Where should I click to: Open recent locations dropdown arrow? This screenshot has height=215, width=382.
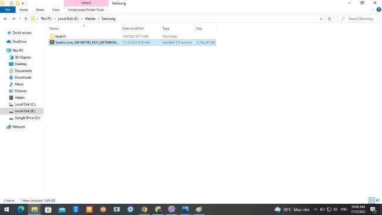coord(20,19)
